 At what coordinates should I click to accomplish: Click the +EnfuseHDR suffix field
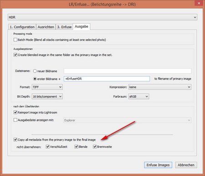coord(107,79)
